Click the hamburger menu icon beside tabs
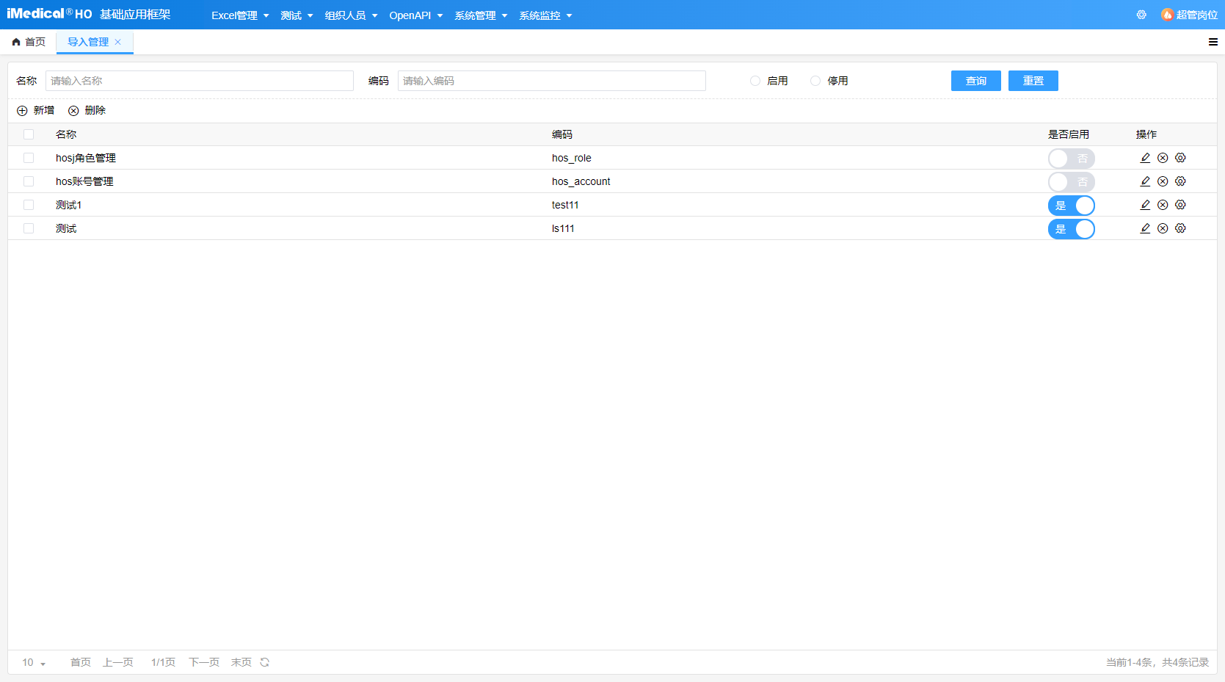This screenshot has width=1225, height=682. 1213,42
